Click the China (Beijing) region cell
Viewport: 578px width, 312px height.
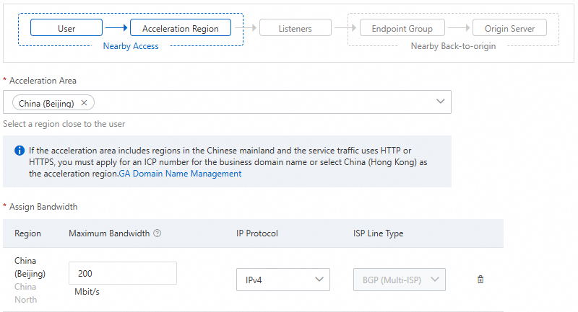click(x=30, y=267)
